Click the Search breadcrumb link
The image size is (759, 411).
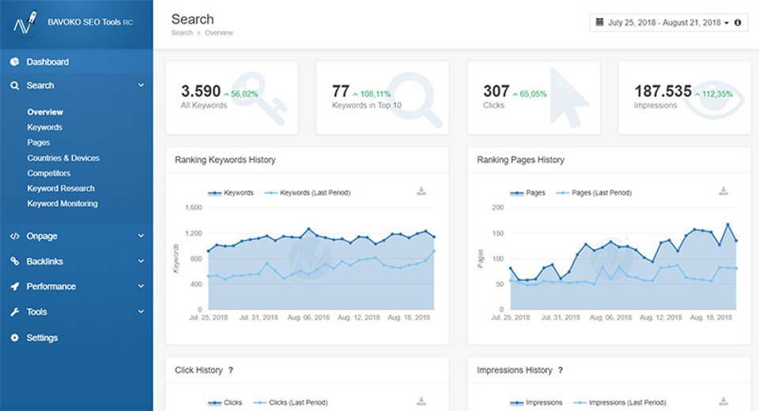tap(182, 33)
